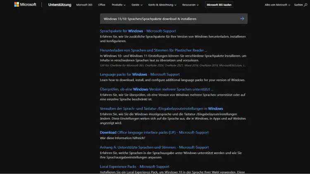Open Sprachpakete für Windows result
This screenshot has height=174, width=310.
[x=138, y=31]
